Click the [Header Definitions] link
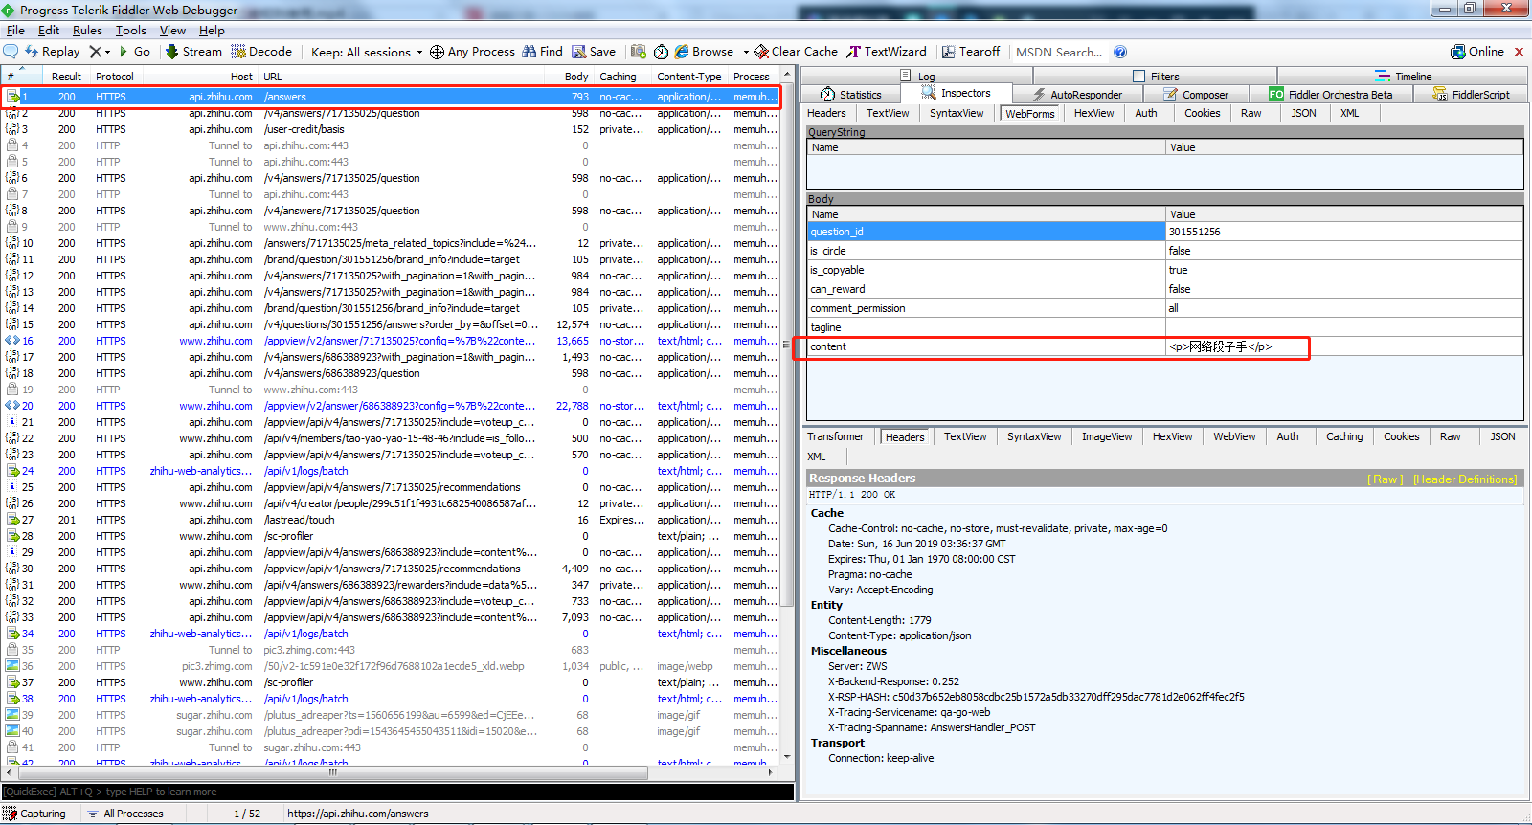 tap(1465, 479)
